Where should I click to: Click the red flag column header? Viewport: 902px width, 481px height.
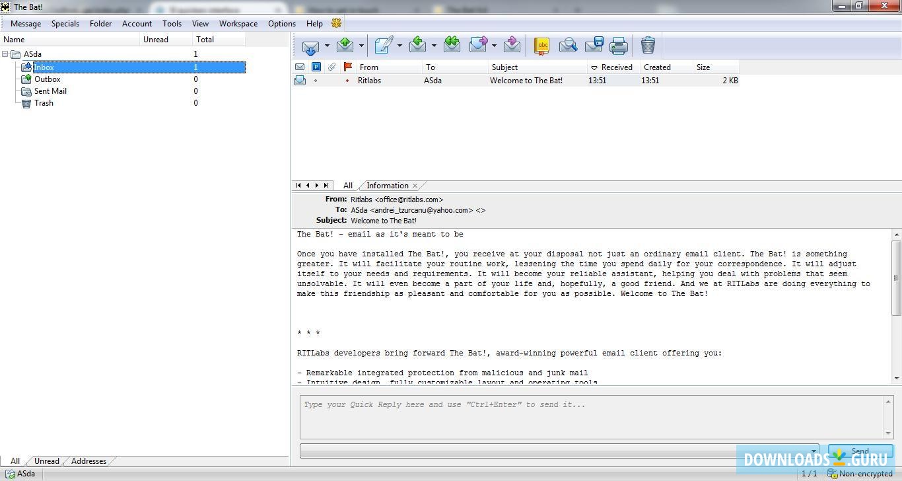click(348, 67)
